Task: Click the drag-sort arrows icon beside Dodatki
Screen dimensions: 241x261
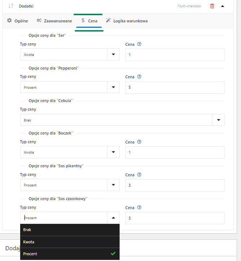Action: point(11,6)
